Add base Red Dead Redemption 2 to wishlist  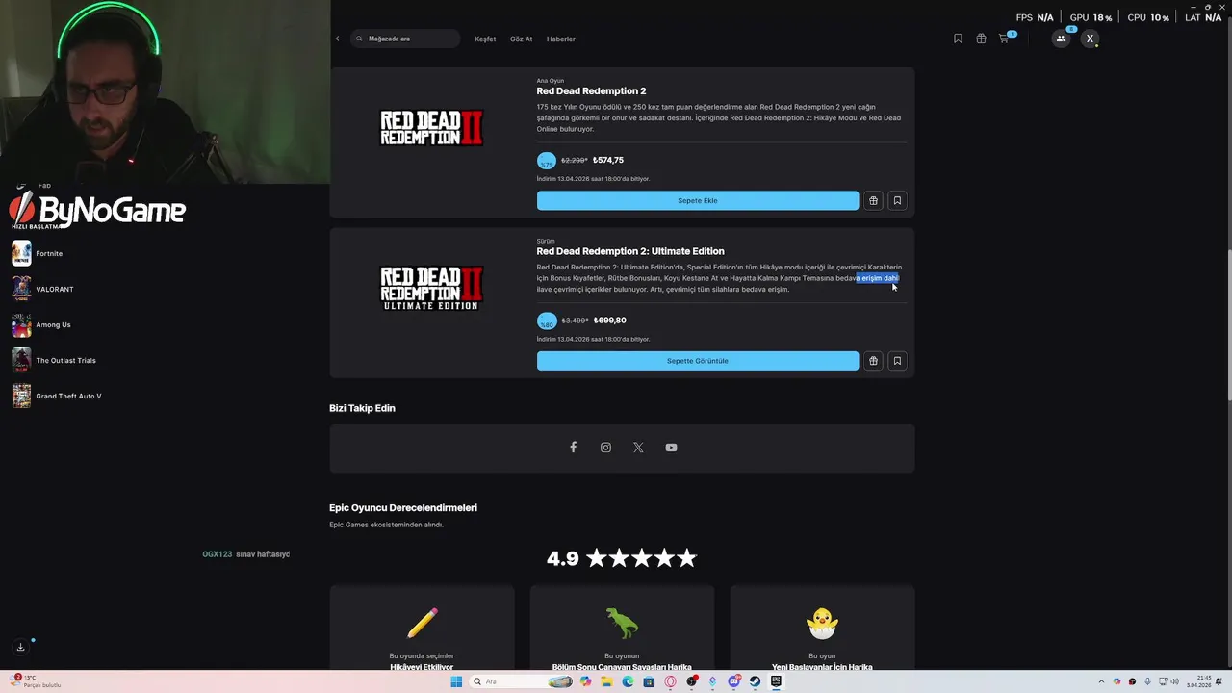point(897,200)
